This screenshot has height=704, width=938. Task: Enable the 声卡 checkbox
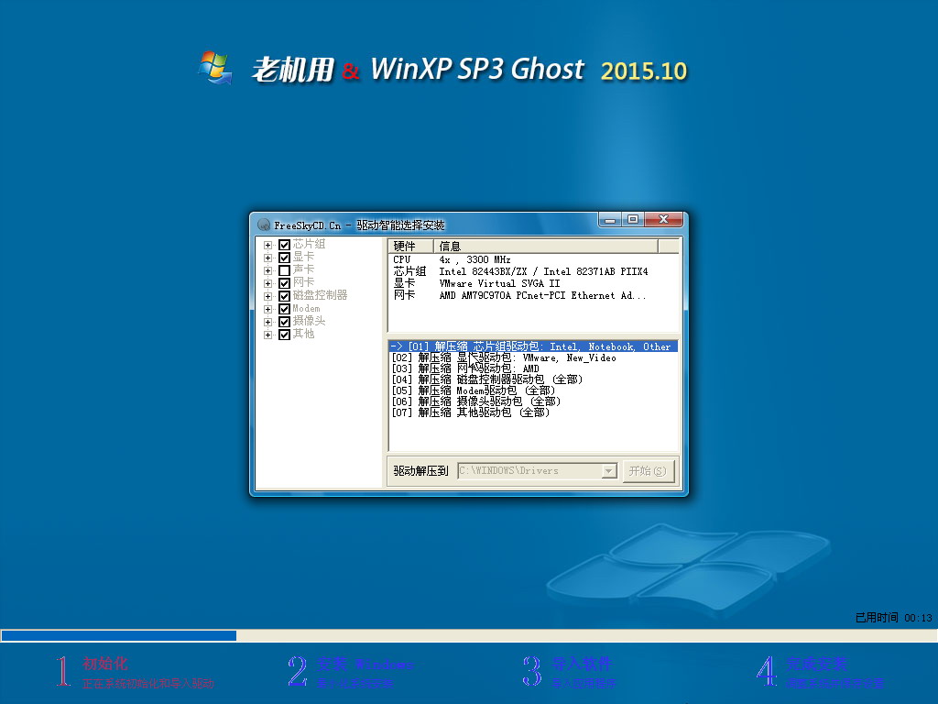[285, 270]
